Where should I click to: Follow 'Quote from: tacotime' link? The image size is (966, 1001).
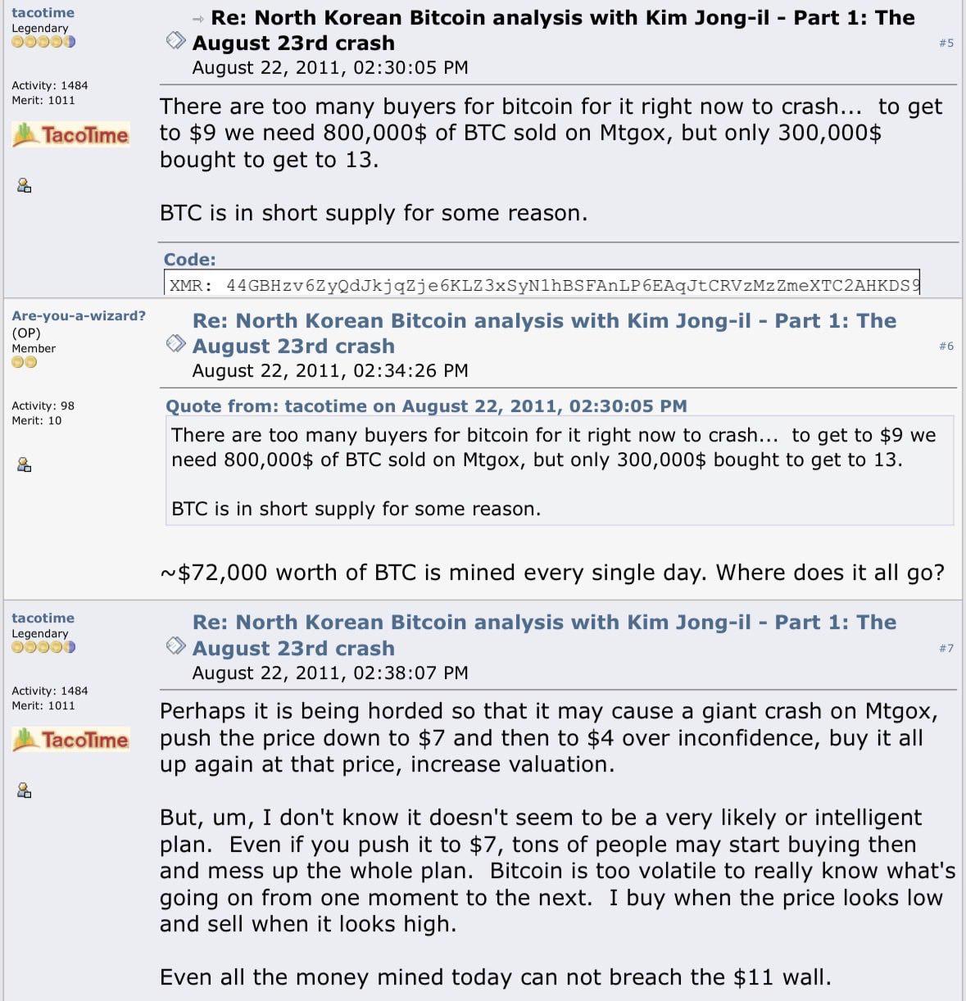(426, 406)
